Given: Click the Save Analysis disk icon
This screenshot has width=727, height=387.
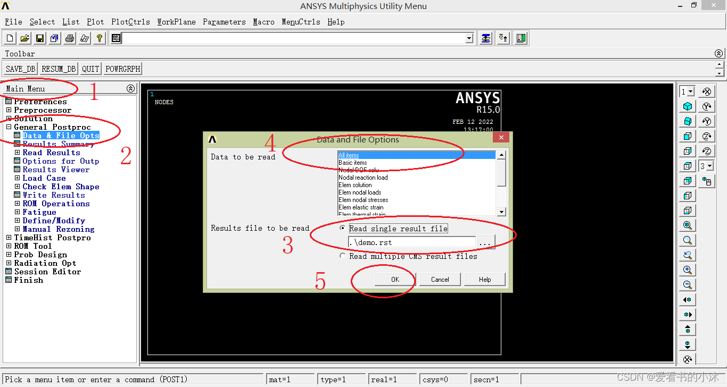Looking at the screenshot, I should [40, 38].
